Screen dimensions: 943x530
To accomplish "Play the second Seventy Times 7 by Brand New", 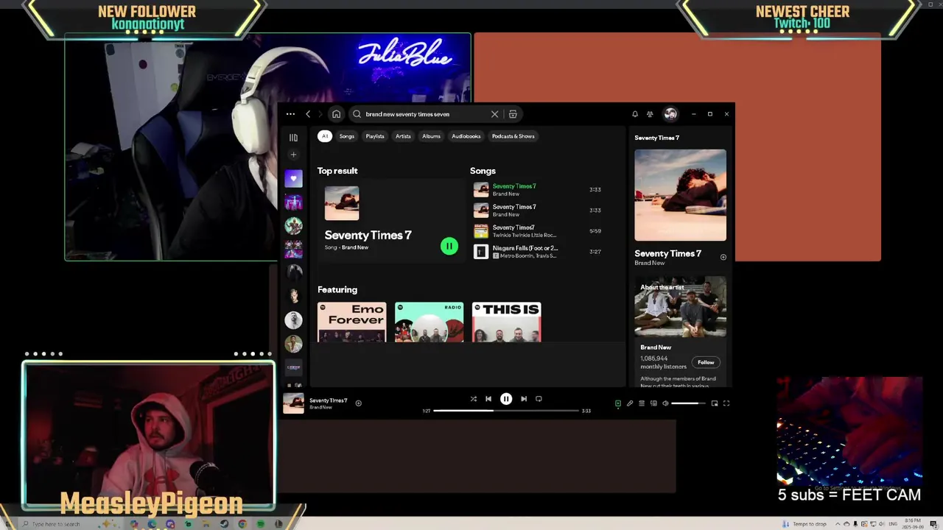I will click(x=541, y=211).
